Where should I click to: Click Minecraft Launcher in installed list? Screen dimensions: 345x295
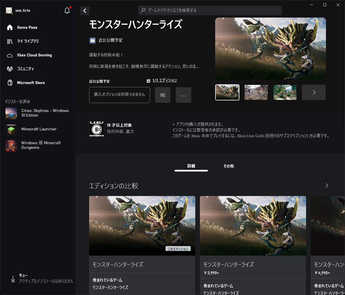39,129
